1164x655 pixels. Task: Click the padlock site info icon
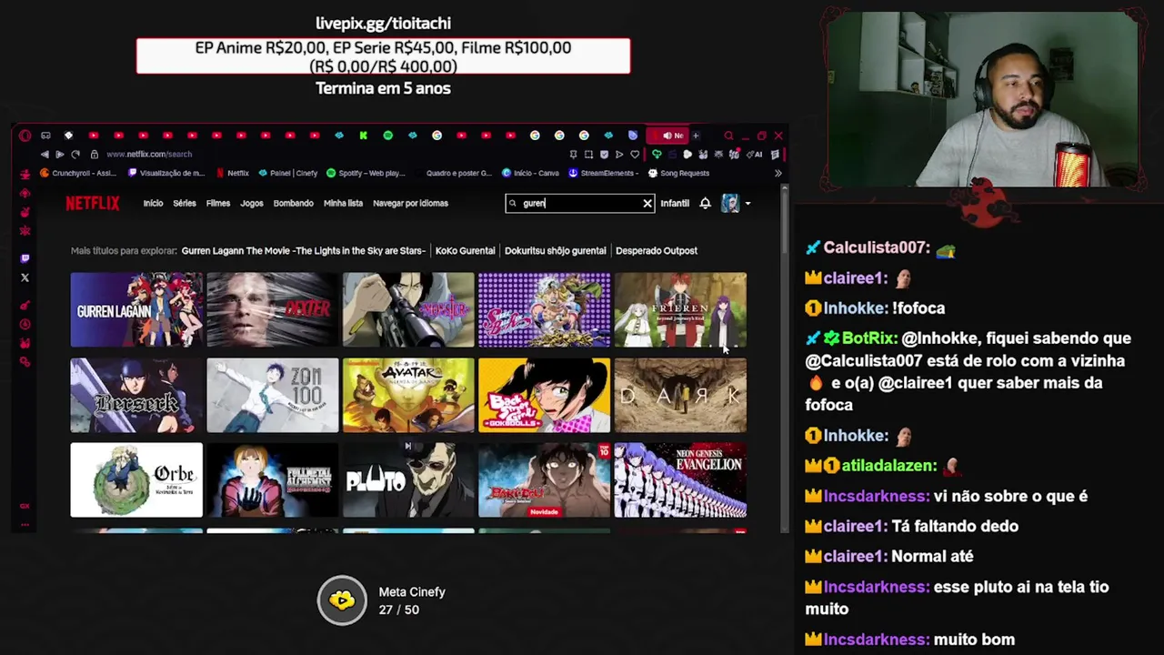coord(94,155)
